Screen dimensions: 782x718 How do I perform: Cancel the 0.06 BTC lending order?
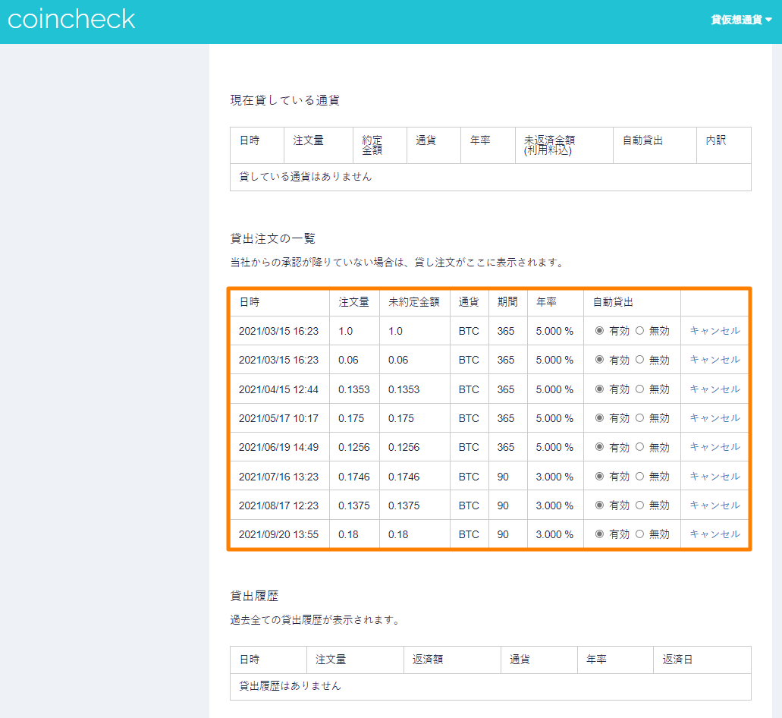coord(714,360)
